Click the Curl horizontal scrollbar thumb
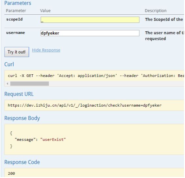 [x=29, y=84]
